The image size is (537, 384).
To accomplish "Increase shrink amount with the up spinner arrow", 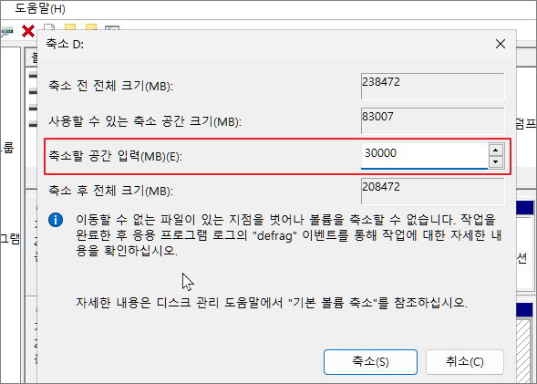I will (496, 150).
